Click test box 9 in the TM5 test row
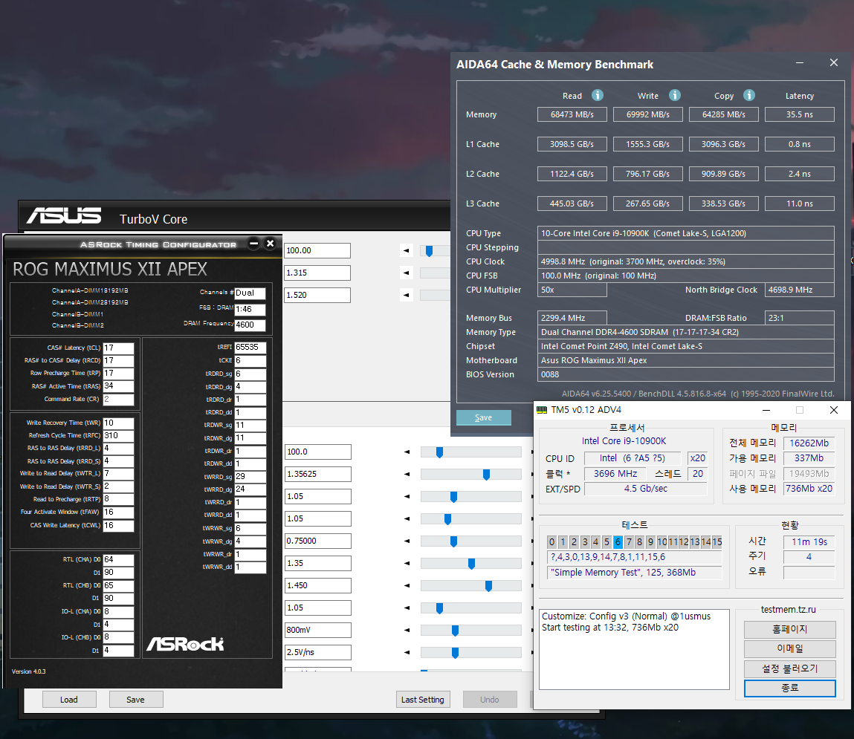Image resolution: width=854 pixels, height=739 pixels. pos(650,542)
